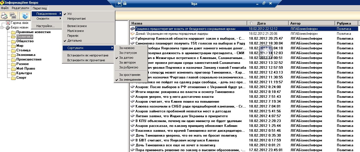Click read-message icon of Доний row
The width and height of the screenshot is (360, 152).
point(132,34)
